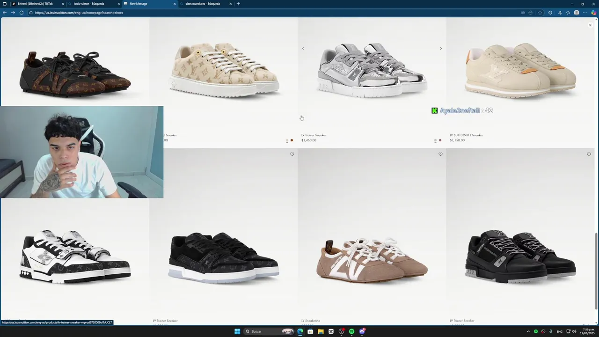Click the page vertical scrollbar thumb
The height and width of the screenshot is (337, 599).
[596, 270]
